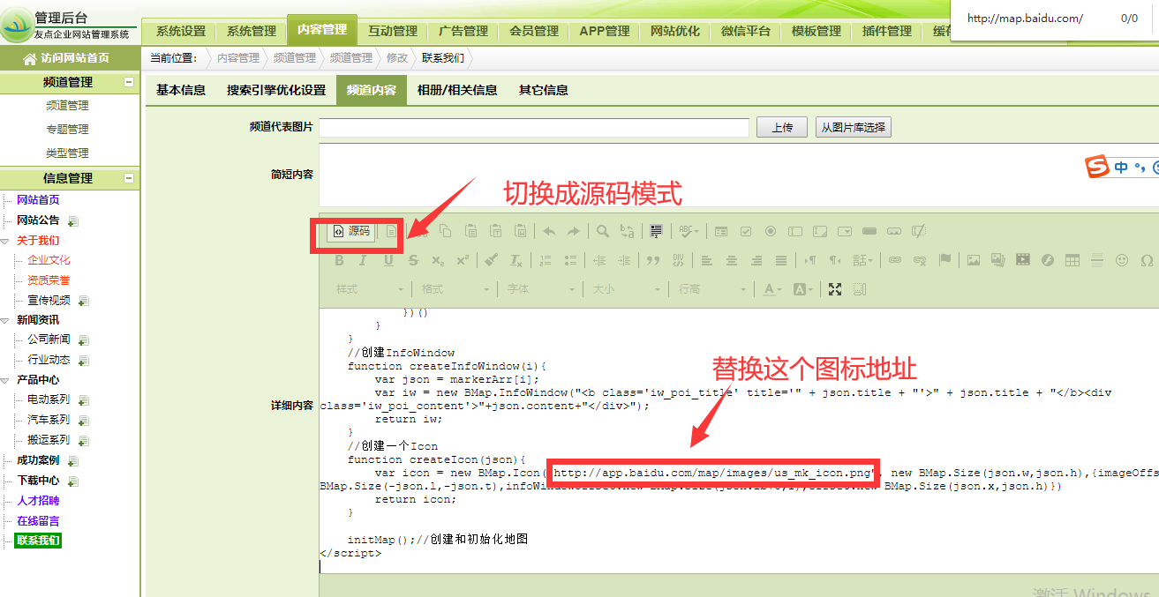Toggle Italic formatting in editor
Viewport: 1159px width, 597px height.
click(363, 260)
